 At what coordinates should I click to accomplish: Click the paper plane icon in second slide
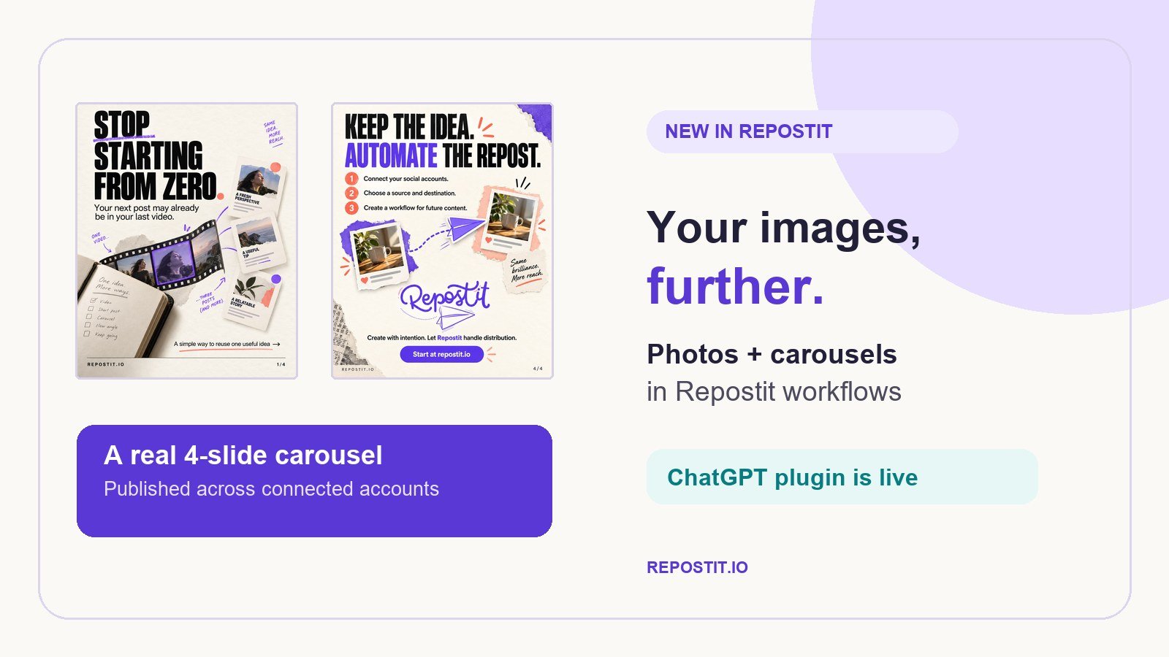[x=466, y=231]
